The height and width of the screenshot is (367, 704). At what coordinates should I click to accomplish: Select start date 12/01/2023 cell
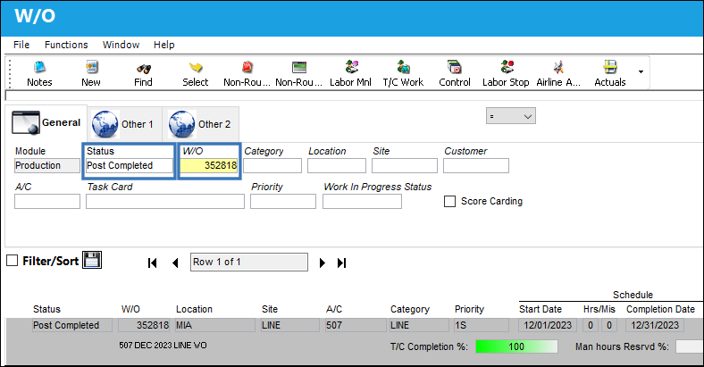(548, 325)
